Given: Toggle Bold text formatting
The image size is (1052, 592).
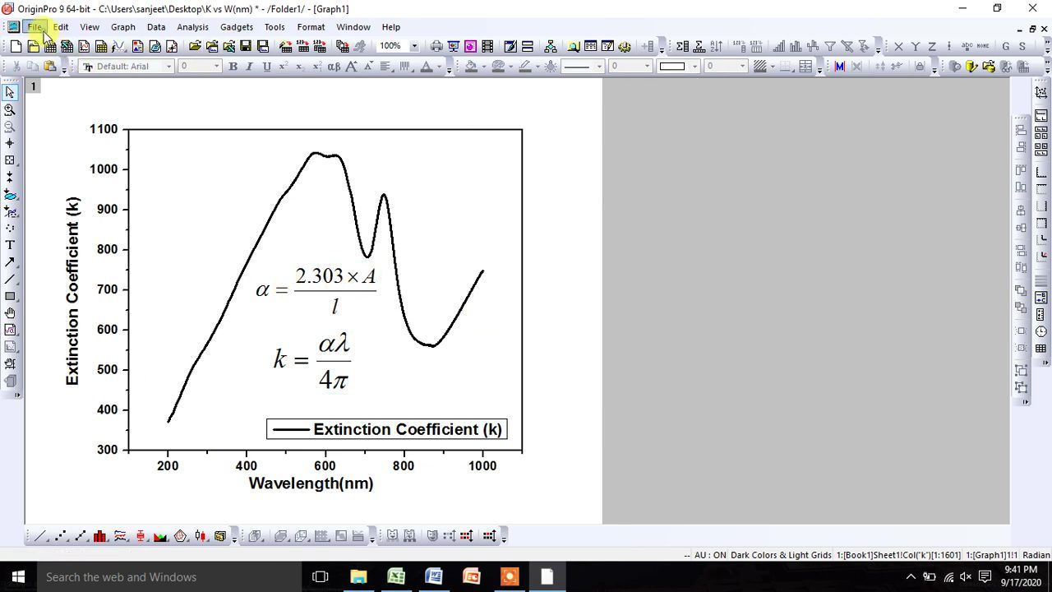Looking at the screenshot, I should pos(233,67).
